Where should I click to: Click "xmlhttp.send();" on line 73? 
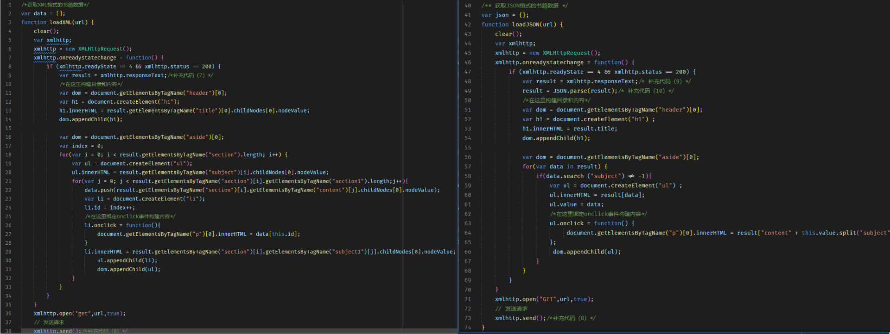[x=521, y=318]
